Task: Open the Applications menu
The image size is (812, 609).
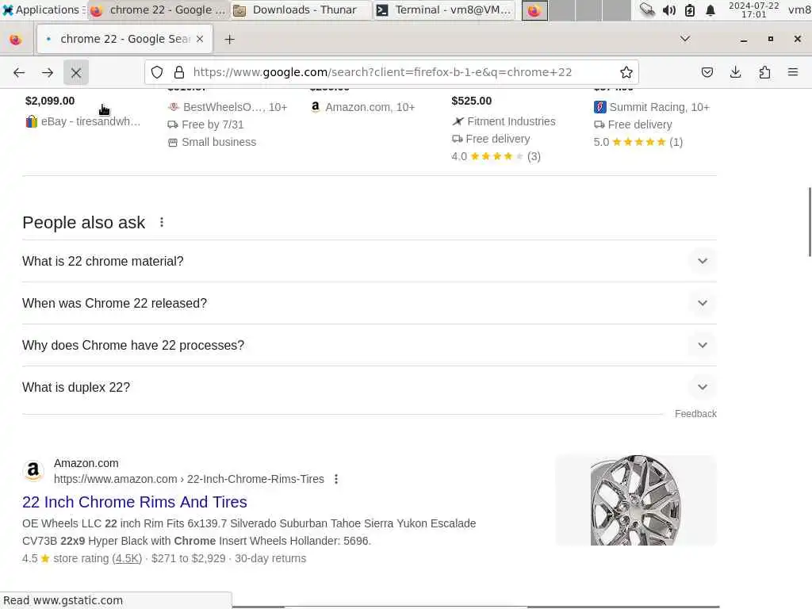Action: (x=44, y=10)
